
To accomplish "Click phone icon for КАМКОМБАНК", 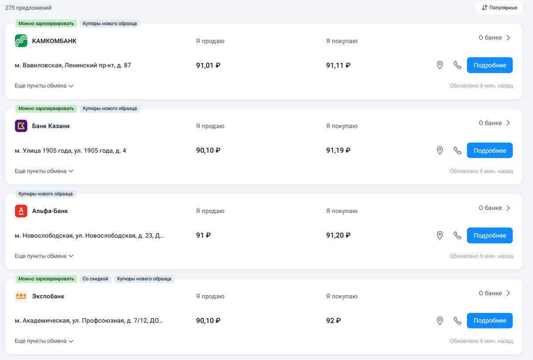I will click(457, 65).
